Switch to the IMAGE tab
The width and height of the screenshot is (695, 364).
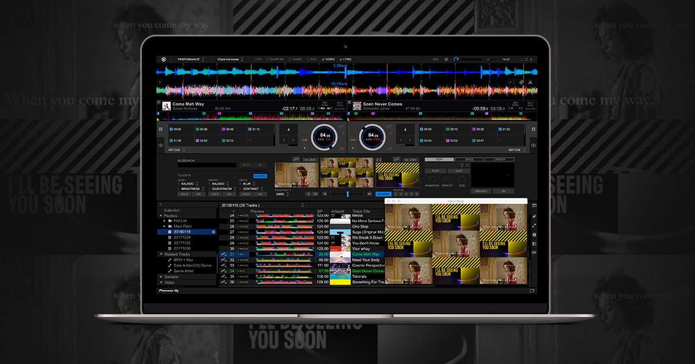[470, 159]
